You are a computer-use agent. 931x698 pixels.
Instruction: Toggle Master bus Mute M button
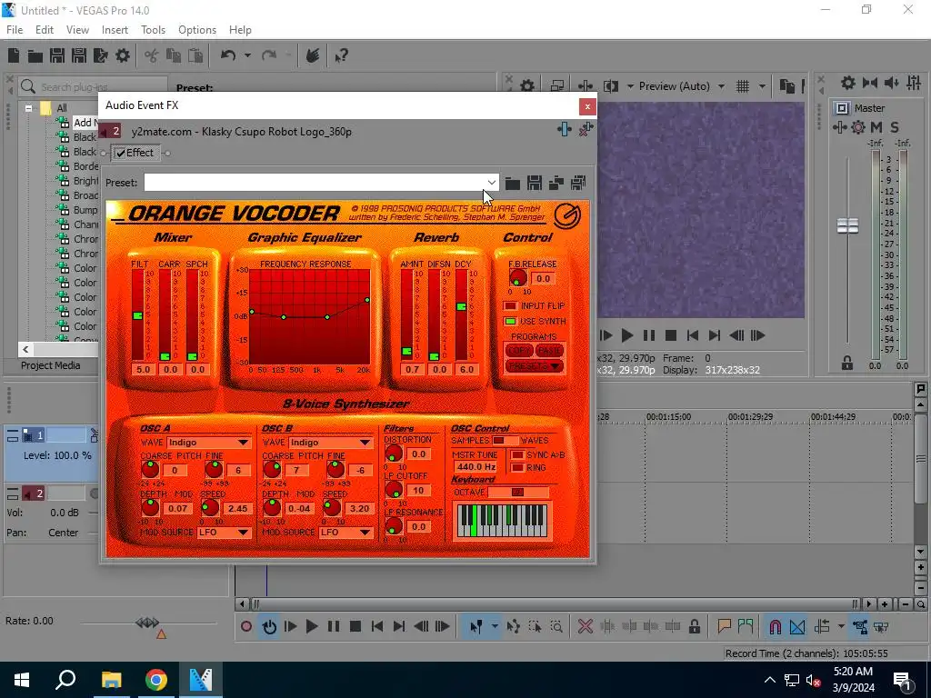pos(876,127)
